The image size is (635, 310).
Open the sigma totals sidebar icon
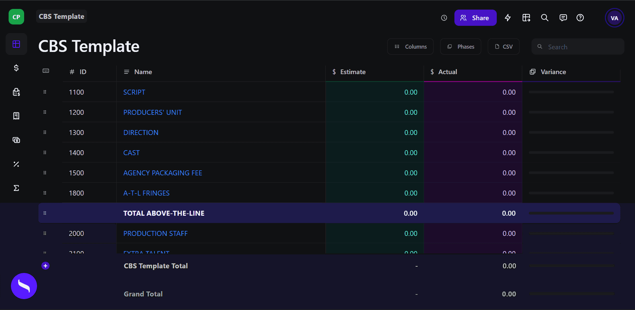16,188
